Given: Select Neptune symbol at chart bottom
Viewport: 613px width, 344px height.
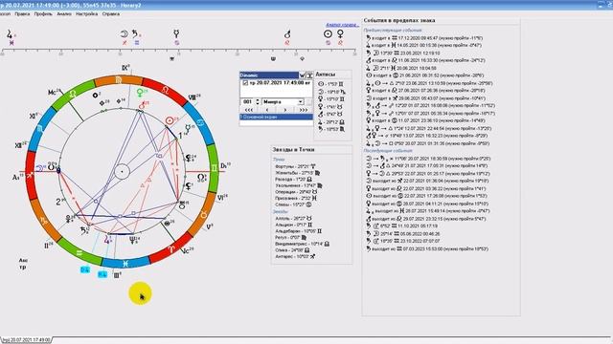Looking at the screenshot, I should click(x=133, y=240).
